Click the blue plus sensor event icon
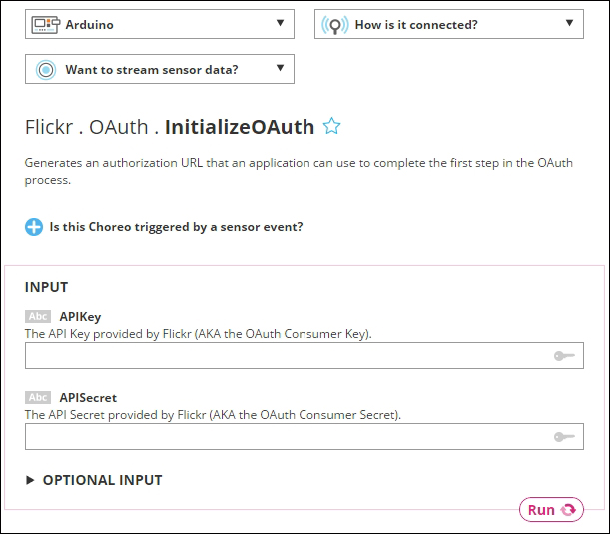This screenshot has width=610, height=534. (x=34, y=227)
